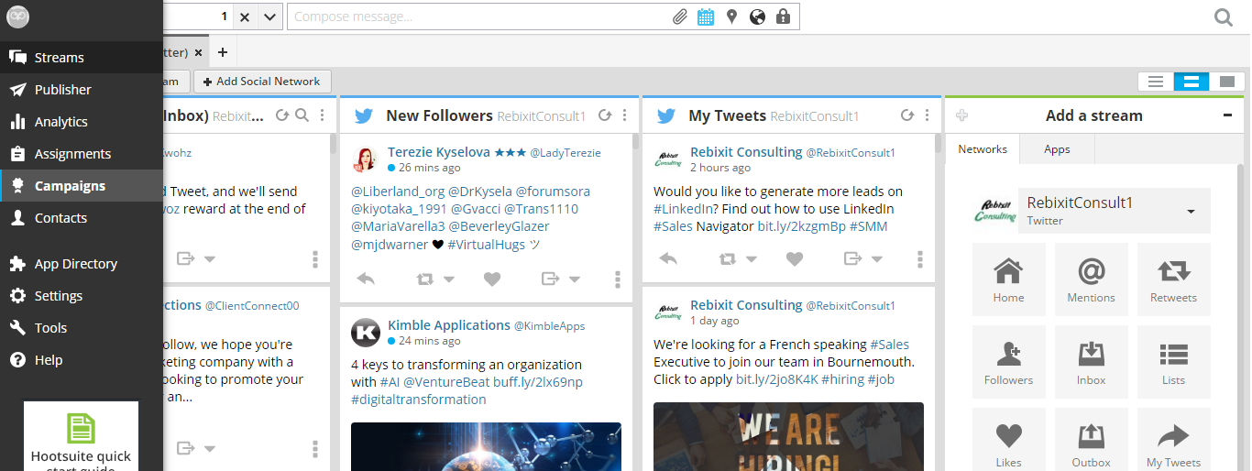Switch to standard stream view
Screen dimensions: 1252x471
1192,82
